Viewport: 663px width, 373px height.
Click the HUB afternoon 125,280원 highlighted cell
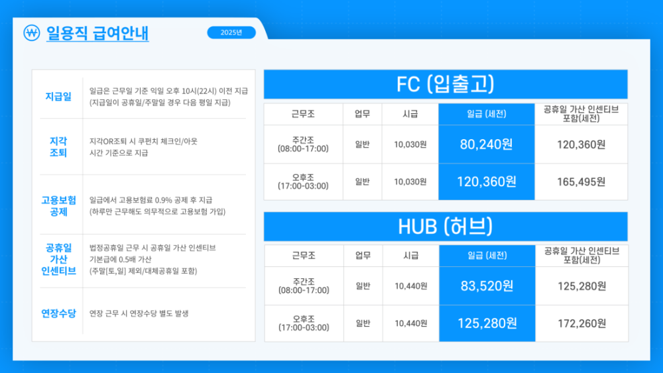(x=487, y=323)
